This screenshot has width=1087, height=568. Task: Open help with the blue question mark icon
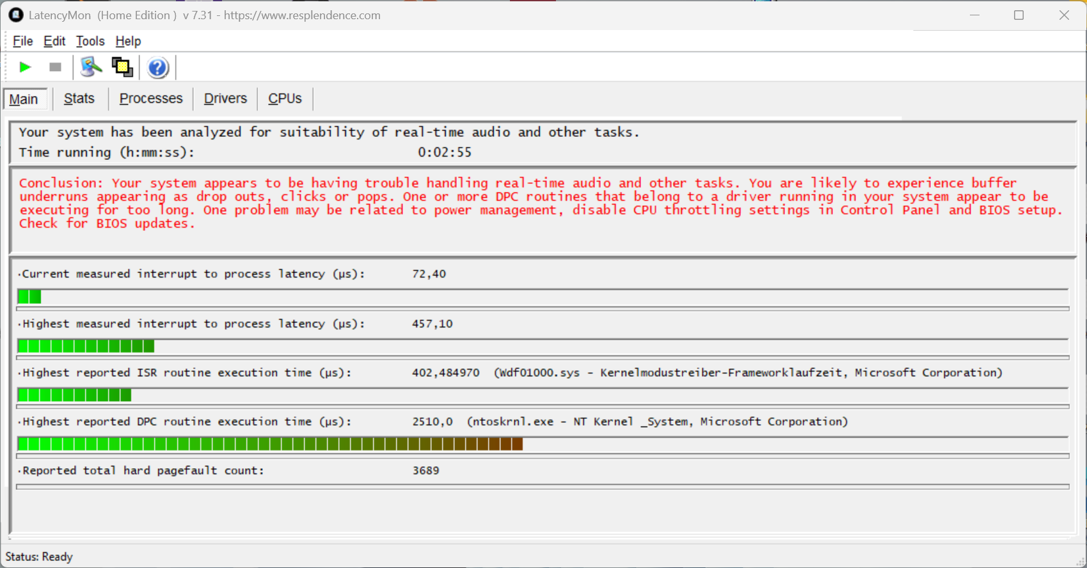157,67
